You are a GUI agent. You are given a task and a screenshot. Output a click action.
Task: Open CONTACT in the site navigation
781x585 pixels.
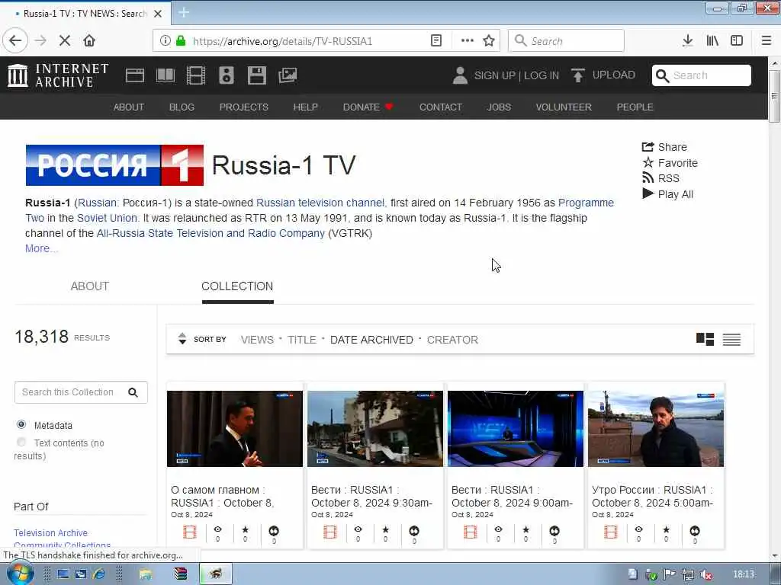[x=440, y=107]
